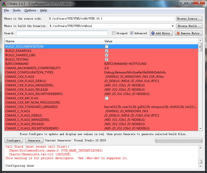Screen dimensions: 207x173
Task: Open the Options menu
Action: pos(30,10)
